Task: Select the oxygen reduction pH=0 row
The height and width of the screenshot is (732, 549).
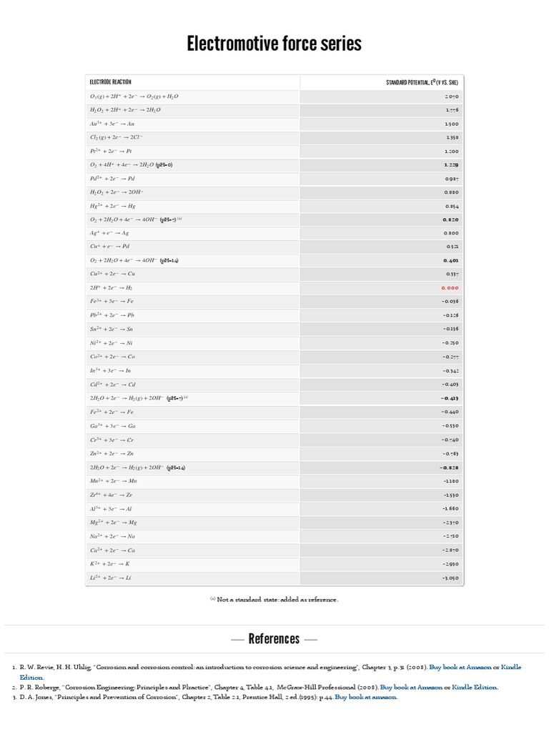Action: pos(274,165)
